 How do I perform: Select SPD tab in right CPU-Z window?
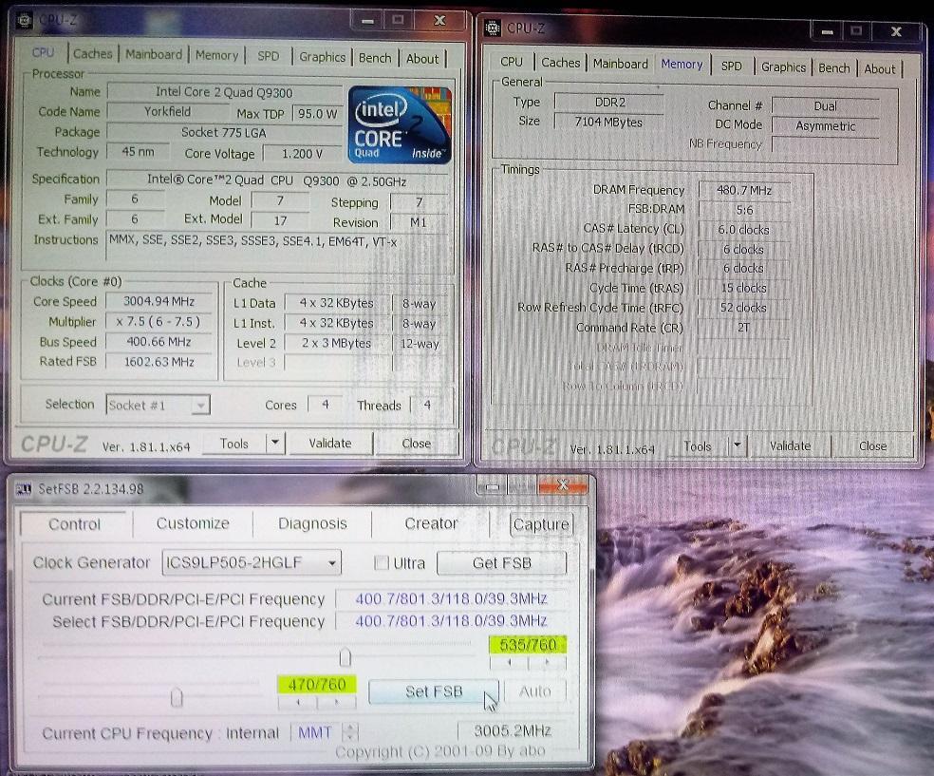pyautogui.click(x=732, y=66)
